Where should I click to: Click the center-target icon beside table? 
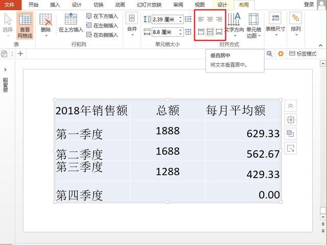291,120
